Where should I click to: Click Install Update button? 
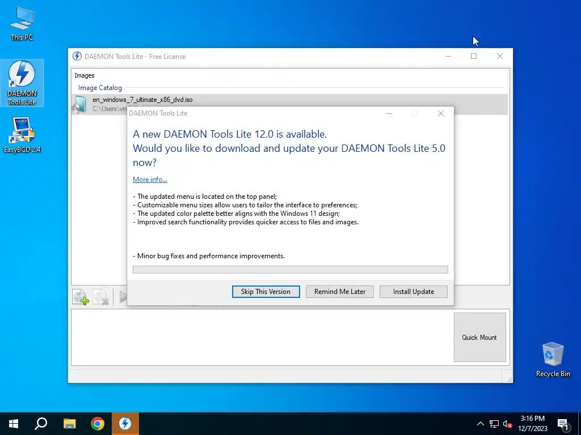pyautogui.click(x=414, y=292)
